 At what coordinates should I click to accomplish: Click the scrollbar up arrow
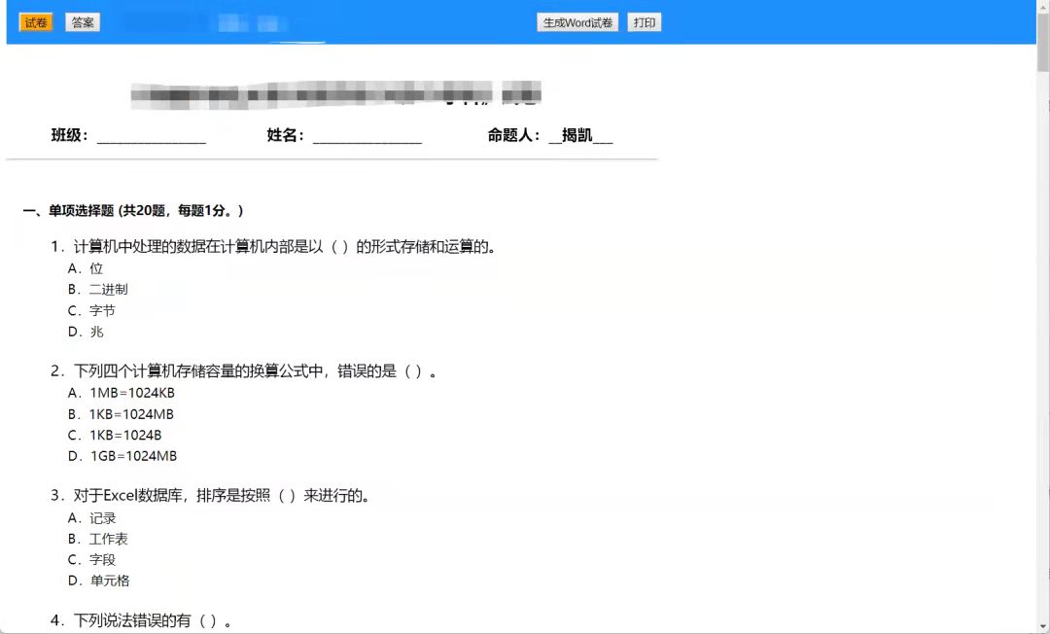[1042, 6]
